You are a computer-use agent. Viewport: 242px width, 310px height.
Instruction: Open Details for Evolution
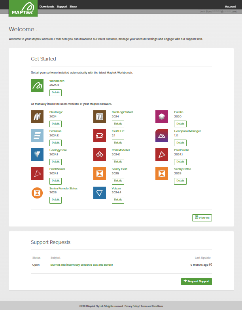click(55, 143)
